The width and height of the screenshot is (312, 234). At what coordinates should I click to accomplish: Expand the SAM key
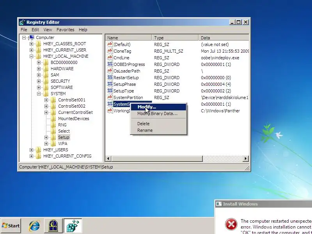[39, 75]
